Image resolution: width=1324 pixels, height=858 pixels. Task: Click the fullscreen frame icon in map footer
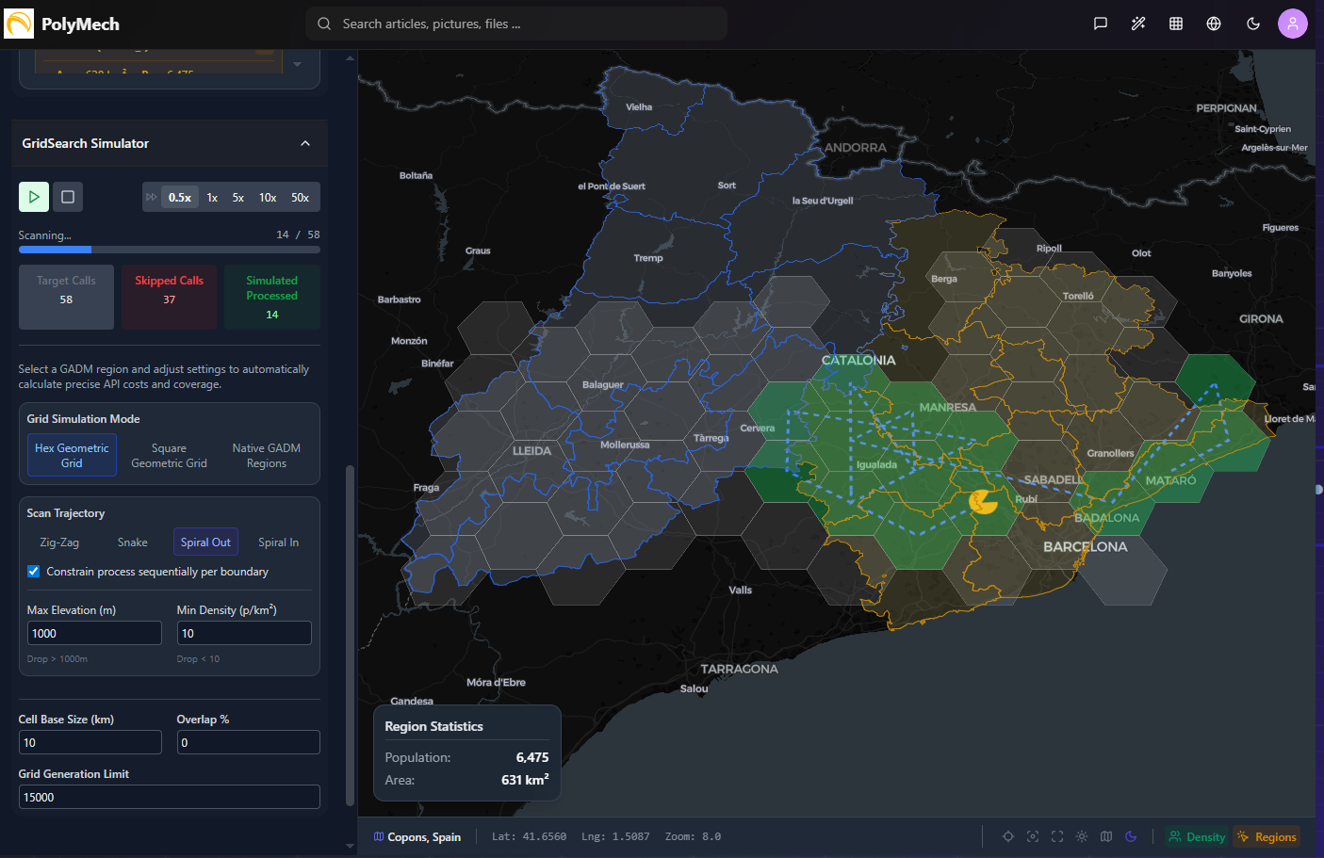tap(1057, 836)
